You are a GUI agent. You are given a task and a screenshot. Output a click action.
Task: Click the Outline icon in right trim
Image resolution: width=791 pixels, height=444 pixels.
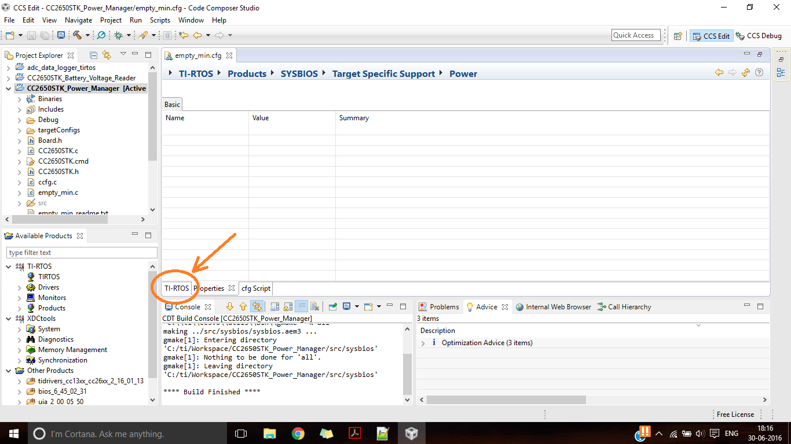pyautogui.click(x=781, y=73)
